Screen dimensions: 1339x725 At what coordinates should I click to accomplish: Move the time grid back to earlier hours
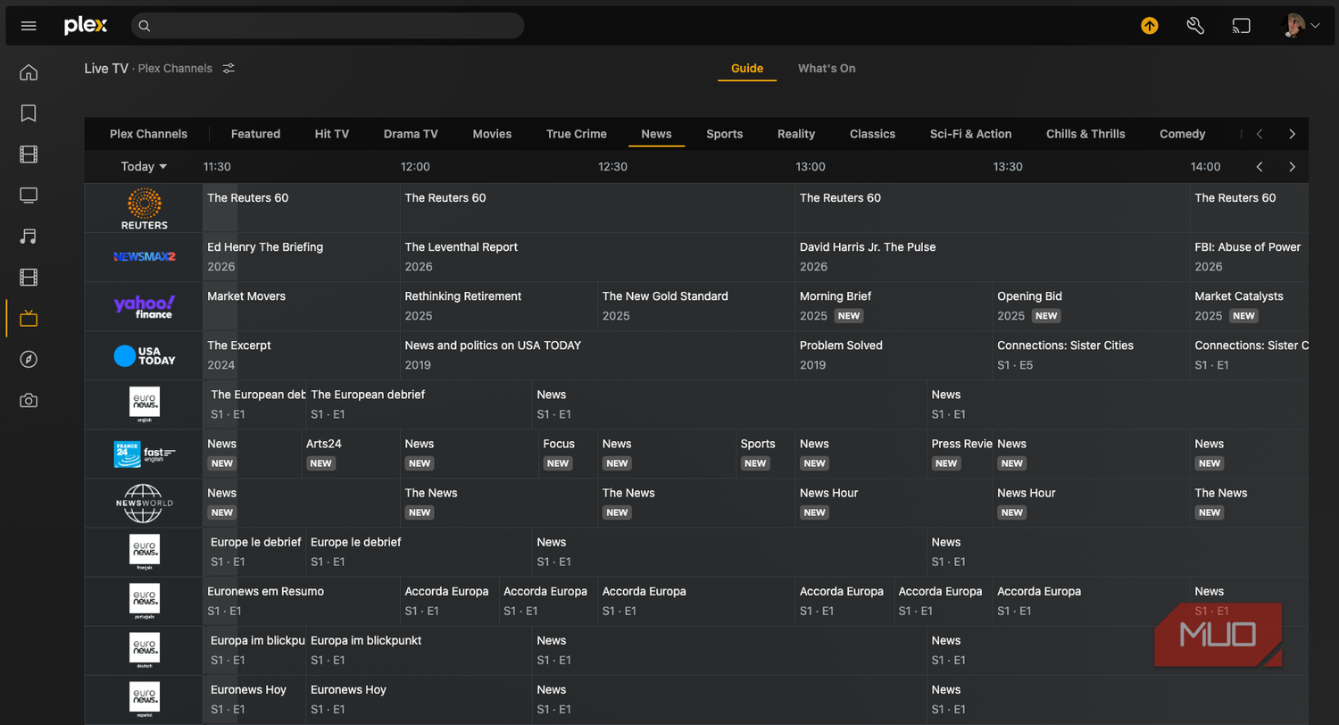[x=1260, y=167]
